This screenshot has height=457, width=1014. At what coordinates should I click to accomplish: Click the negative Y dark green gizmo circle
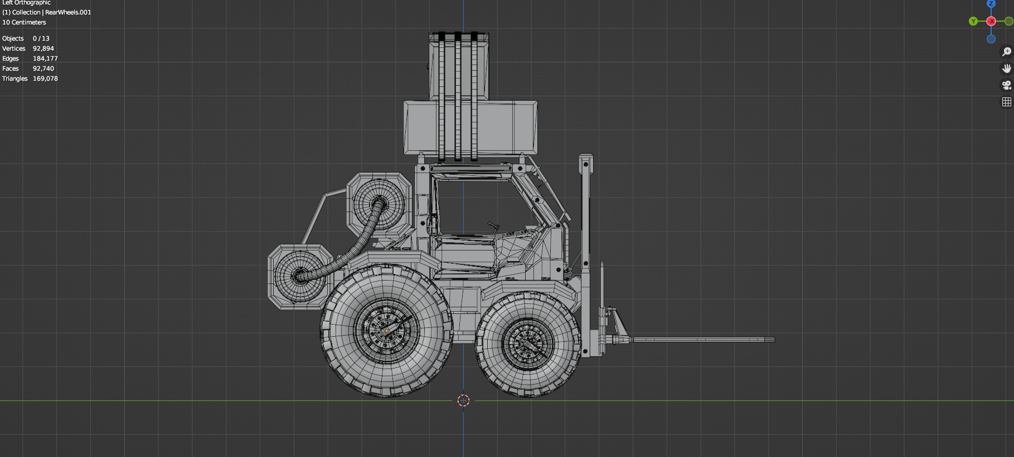click(1009, 21)
